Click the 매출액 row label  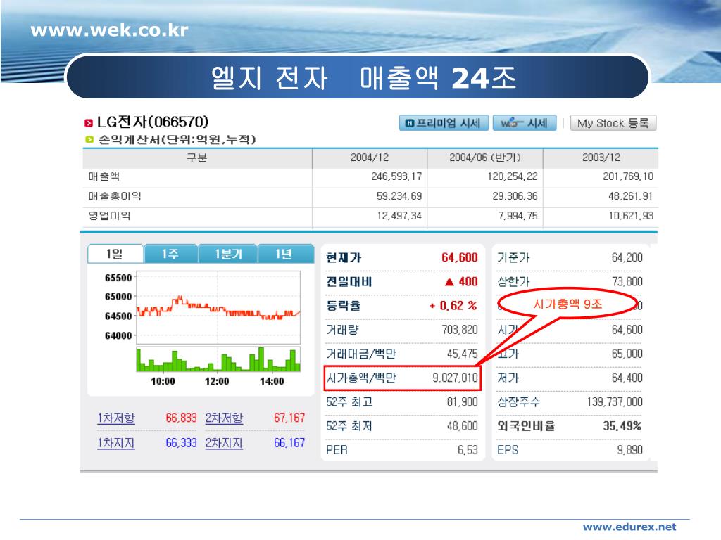[104, 176]
